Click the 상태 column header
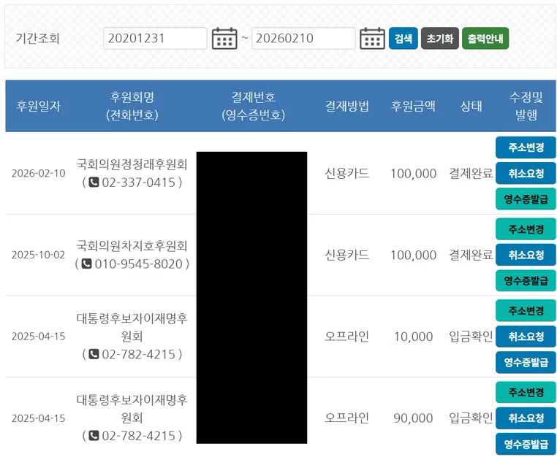This screenshot has width=557, height=457. pos(471,106)
